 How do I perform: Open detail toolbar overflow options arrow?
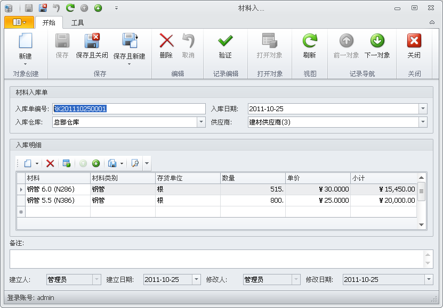pos(147,163)
